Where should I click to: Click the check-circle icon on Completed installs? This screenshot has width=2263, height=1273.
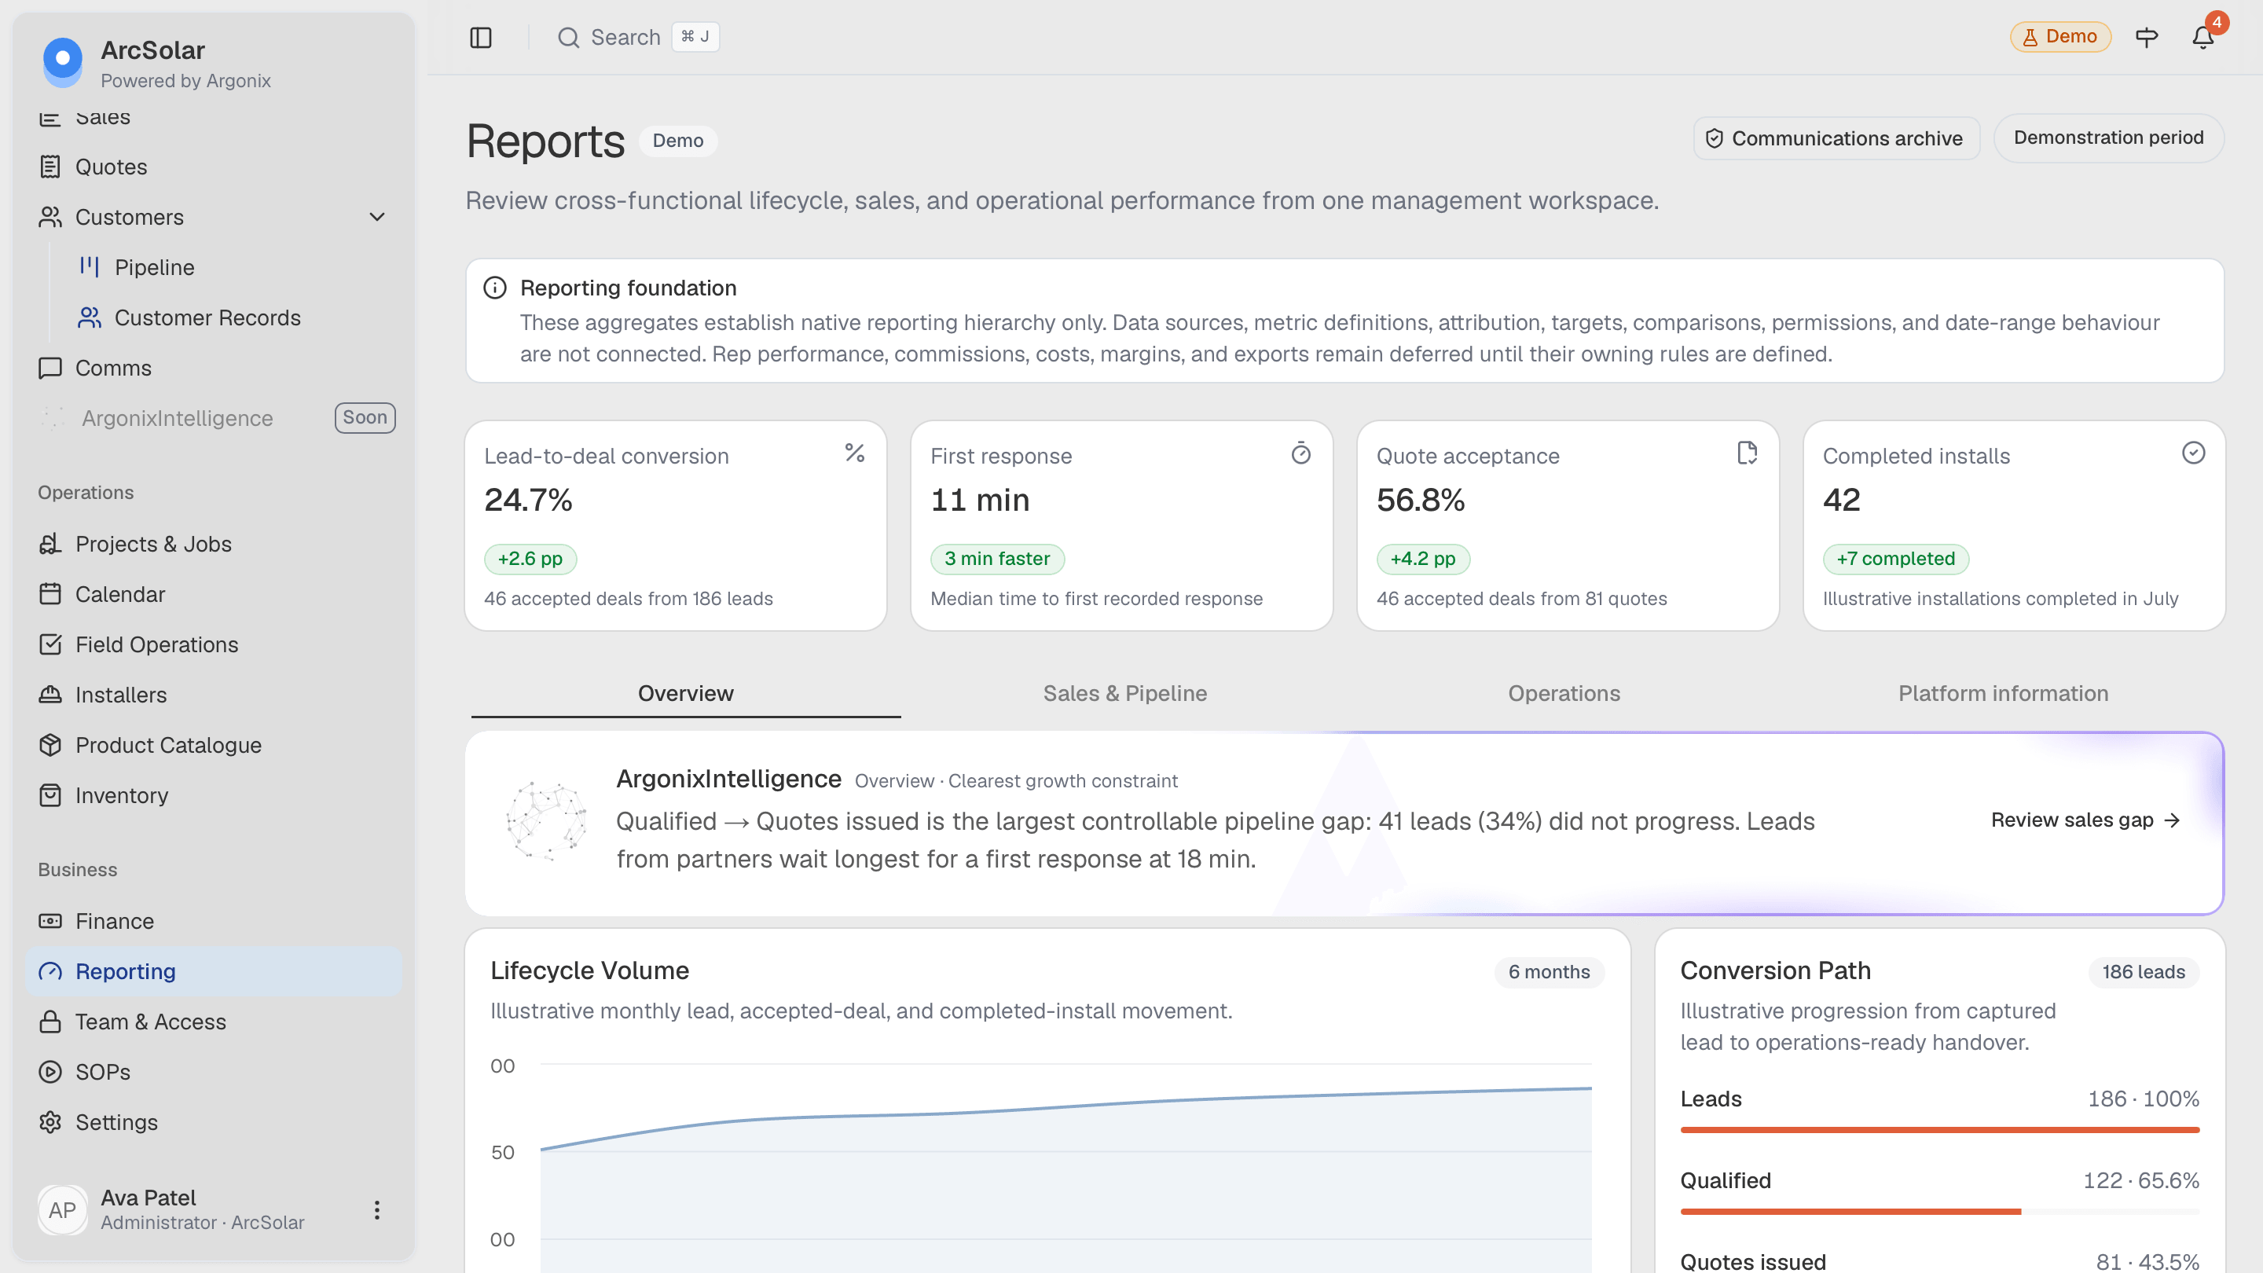2194,453
